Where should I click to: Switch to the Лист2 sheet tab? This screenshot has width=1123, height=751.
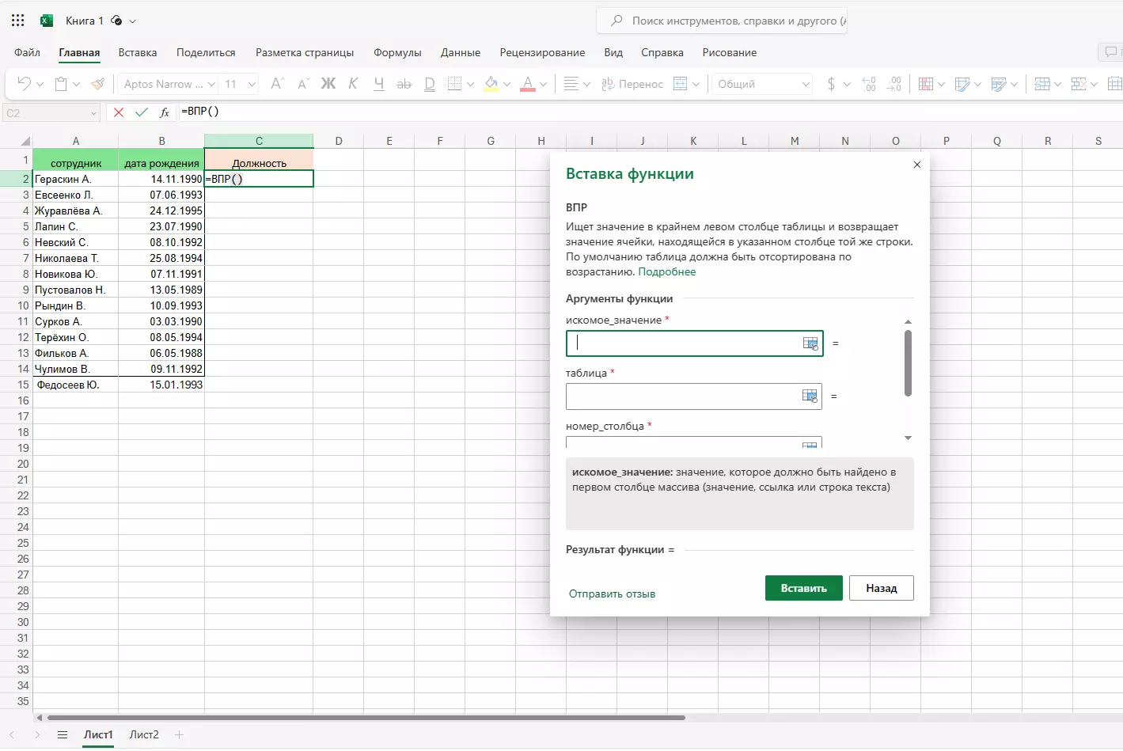coord(144,734)
